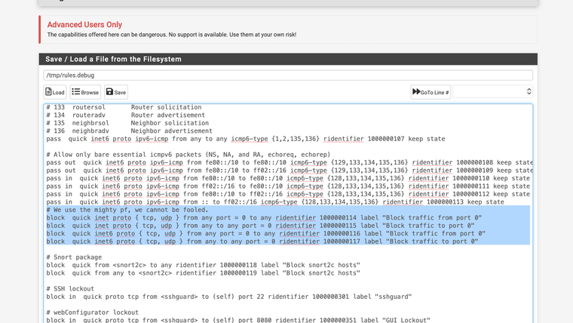Click the rule with ridentifier 1000000111

(288, 186)
